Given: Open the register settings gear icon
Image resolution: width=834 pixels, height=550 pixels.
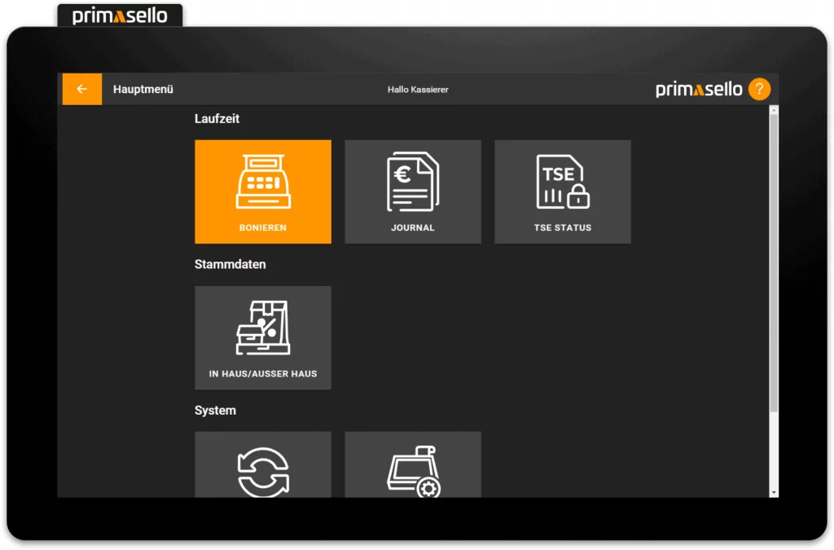Looking at the screenshot, I should click(412, 473).
